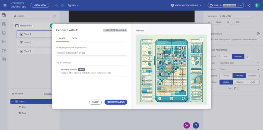Open the components panel icon
This screenshot has width=263, height=130.
[4, 24]
